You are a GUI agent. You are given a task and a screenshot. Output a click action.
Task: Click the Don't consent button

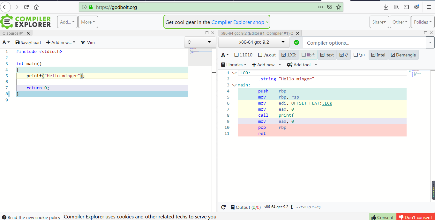(415, 217)
